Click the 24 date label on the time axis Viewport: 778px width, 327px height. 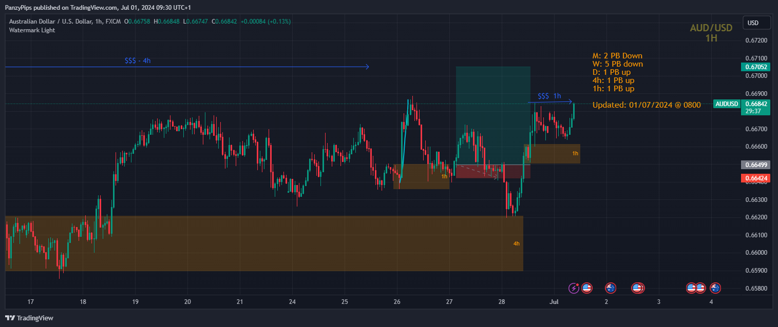pos(292,301)
